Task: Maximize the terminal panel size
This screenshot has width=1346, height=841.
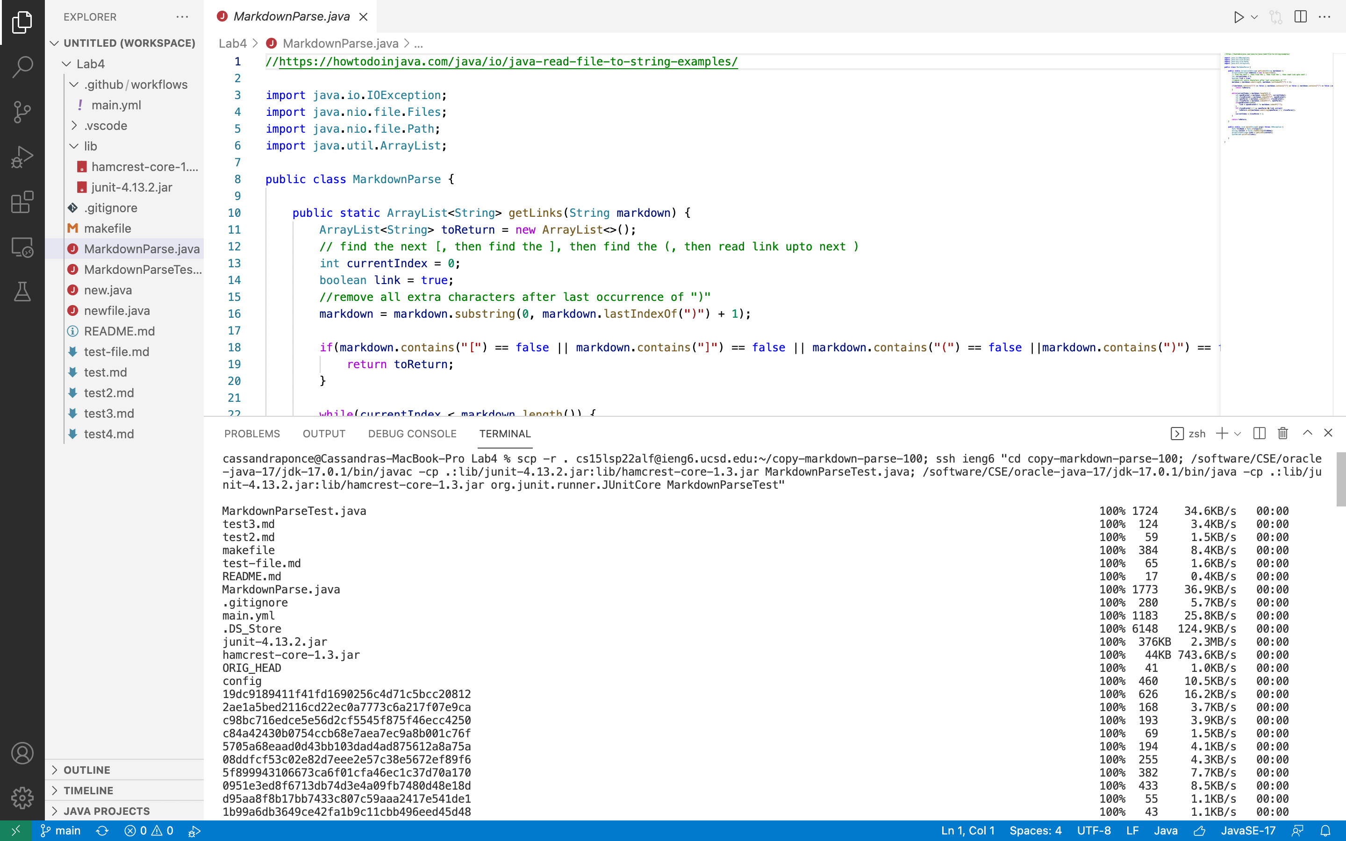Action: (x=1308, y=433)
